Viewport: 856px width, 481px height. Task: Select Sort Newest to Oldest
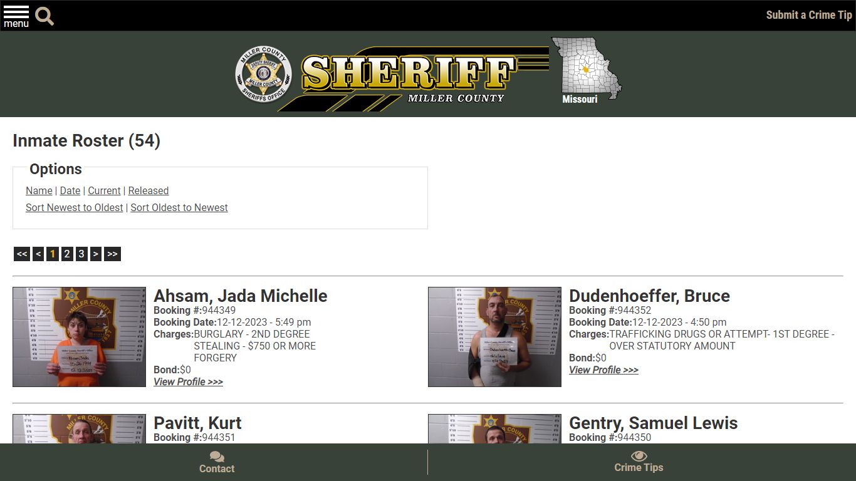click(75, 207)
